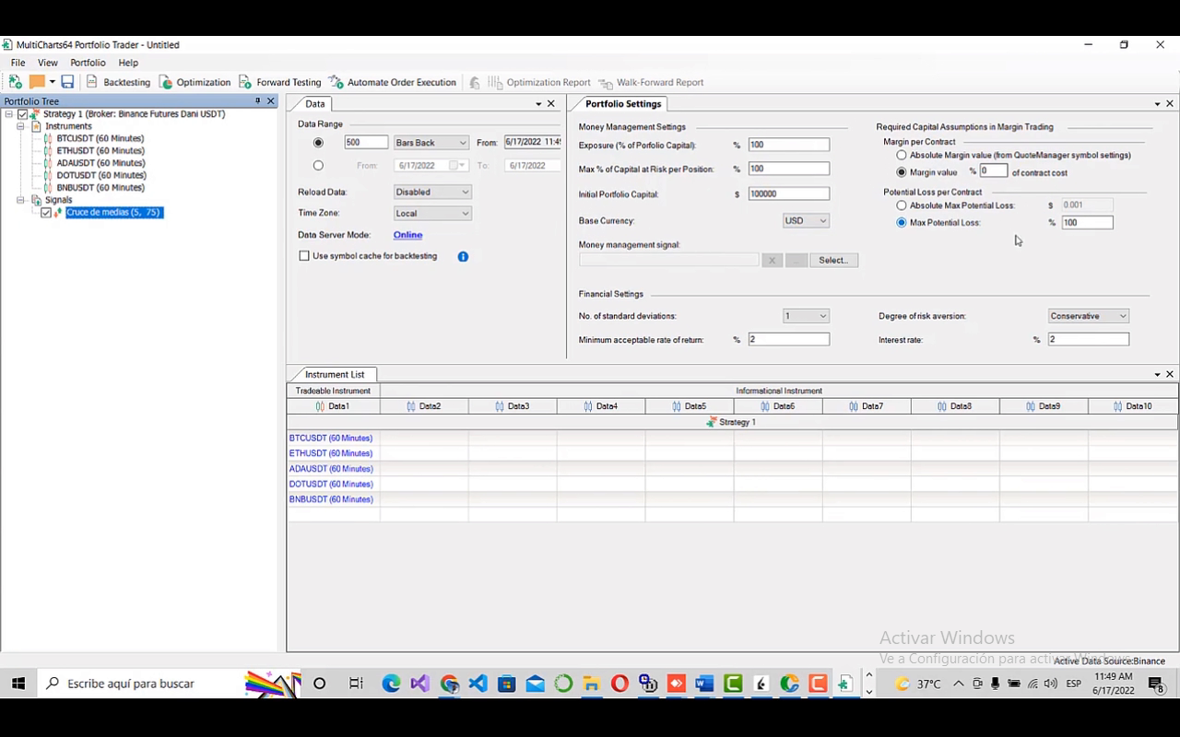
Task: Select the Margin value percent radio button
Action: (902, 172)
